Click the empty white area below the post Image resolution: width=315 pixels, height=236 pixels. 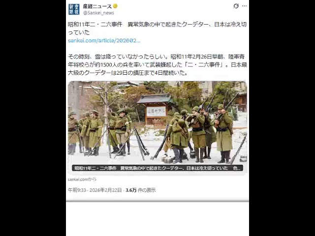pyautogui.click(x=157, y=219)
